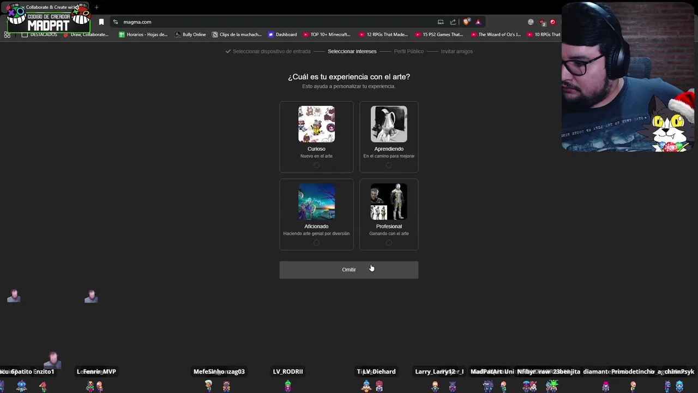Go to Seleccionar dispositivo de entrada step
698x393 pixels.
[x=268, y=51]
